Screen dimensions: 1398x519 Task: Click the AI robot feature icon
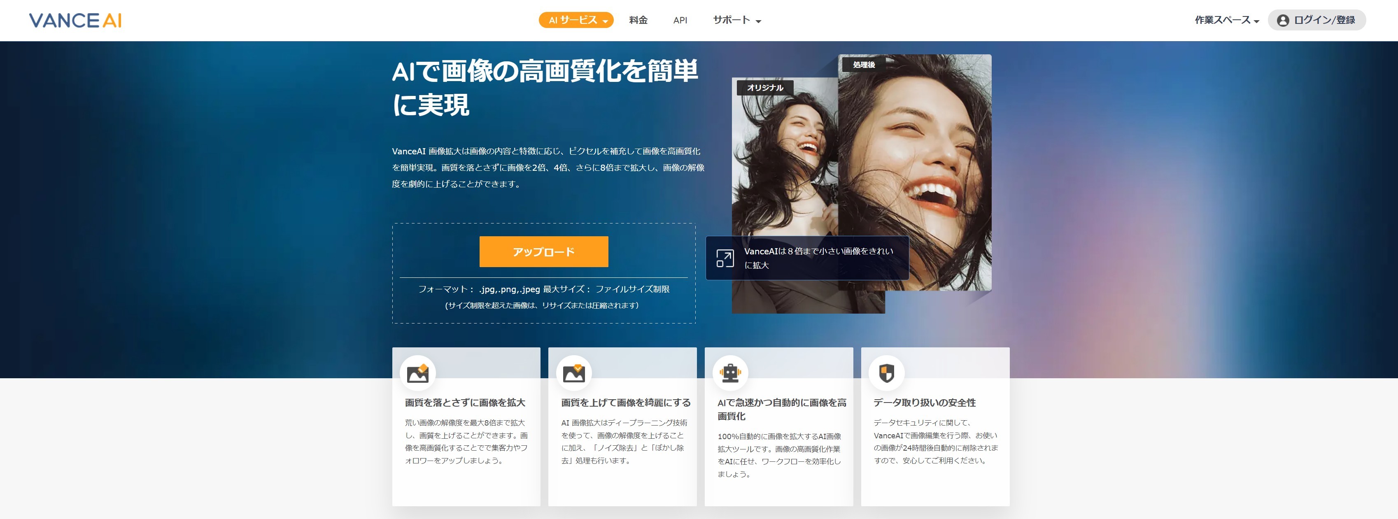730,373
